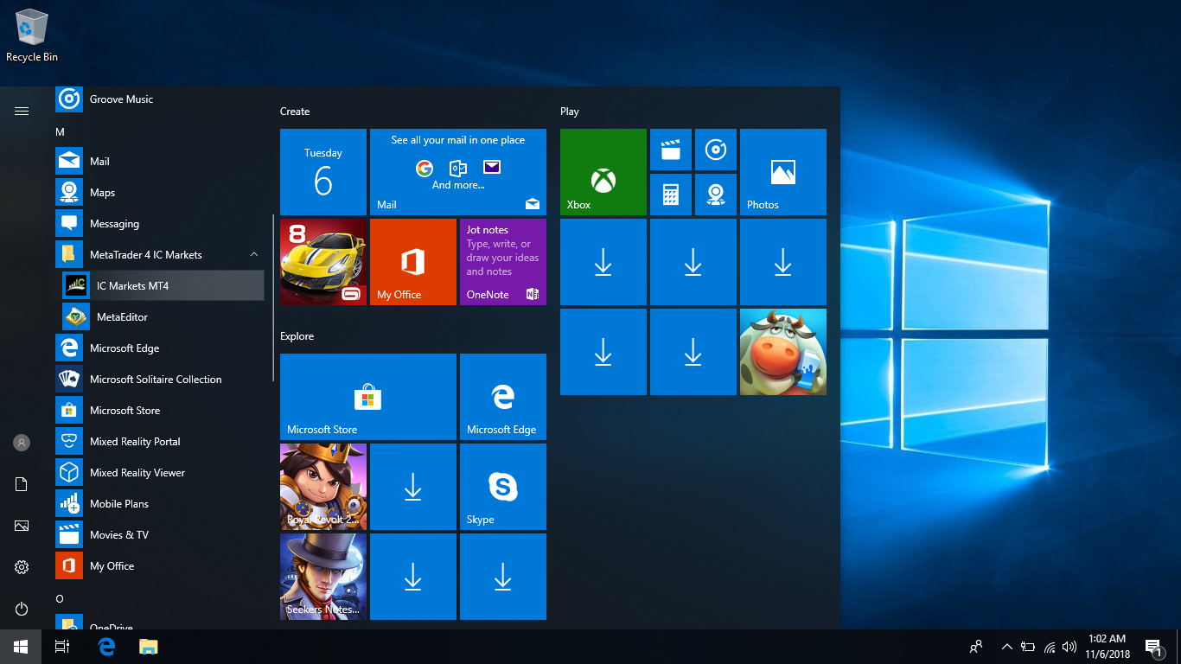Select the Recycle Bin desktop icon
Image resolution: width=1181 pixels, height=664 pixels.
tap(32, 36)
